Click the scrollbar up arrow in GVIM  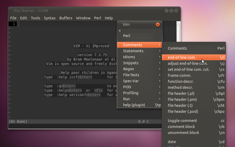[x=178, y=23]
